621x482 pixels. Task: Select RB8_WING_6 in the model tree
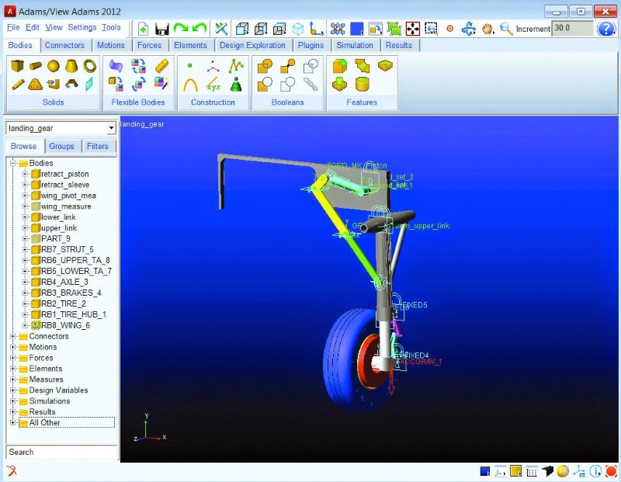click(x=65, y=325)
